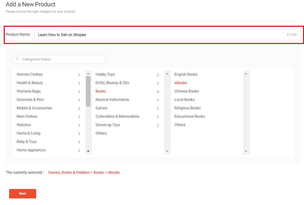Pick Mobile & Accessories category
This screenshot has width=304, height=205.
34,108
